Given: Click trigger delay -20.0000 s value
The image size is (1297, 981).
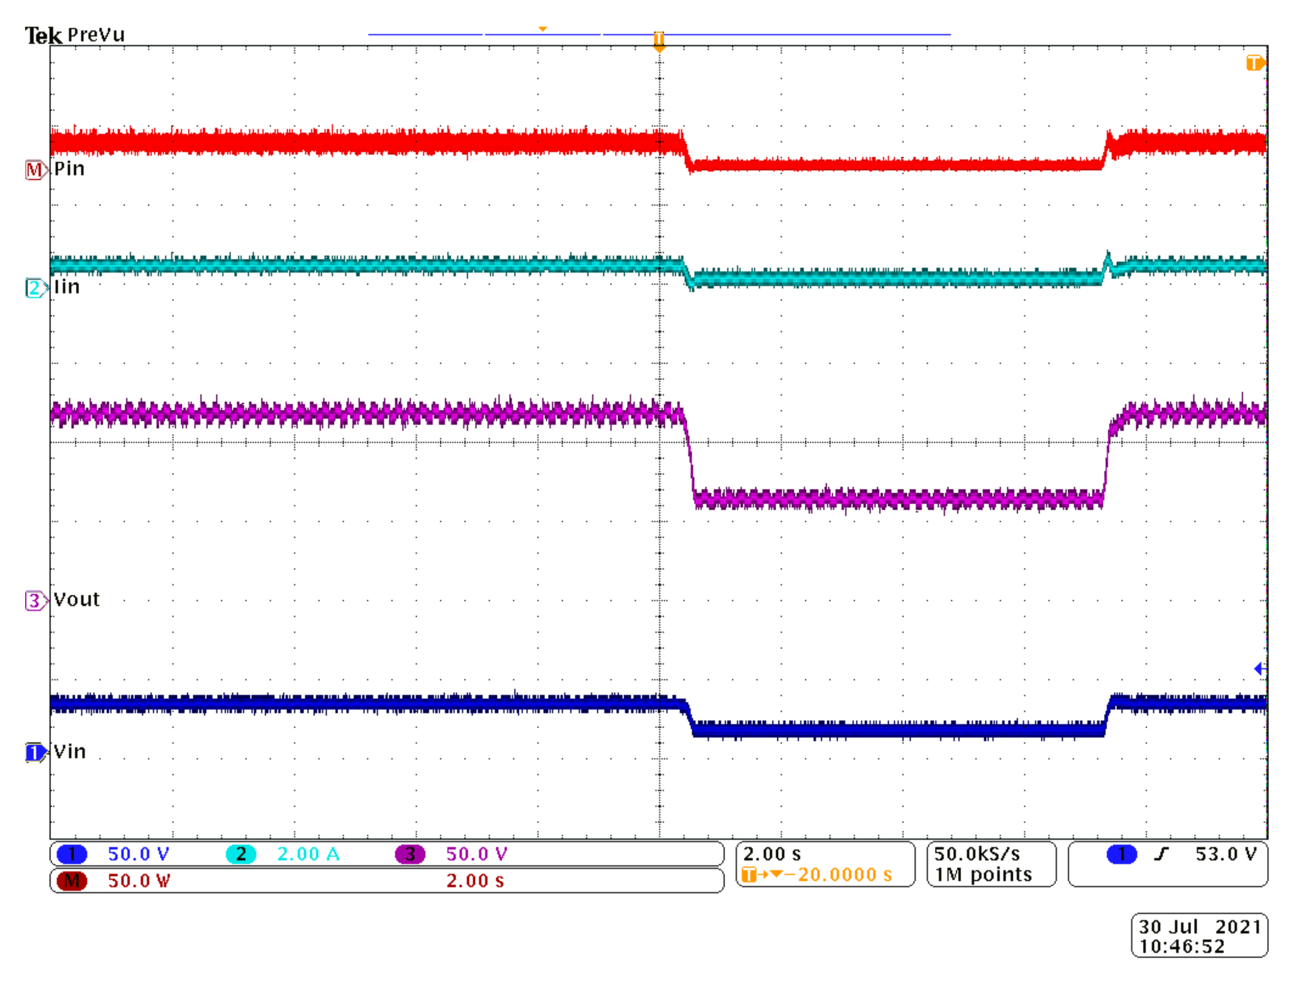Looking at the screenshot, I should click(839, 875).
